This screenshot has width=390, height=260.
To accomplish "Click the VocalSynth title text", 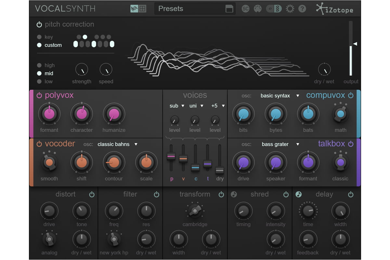I will (x=65, y=9).
